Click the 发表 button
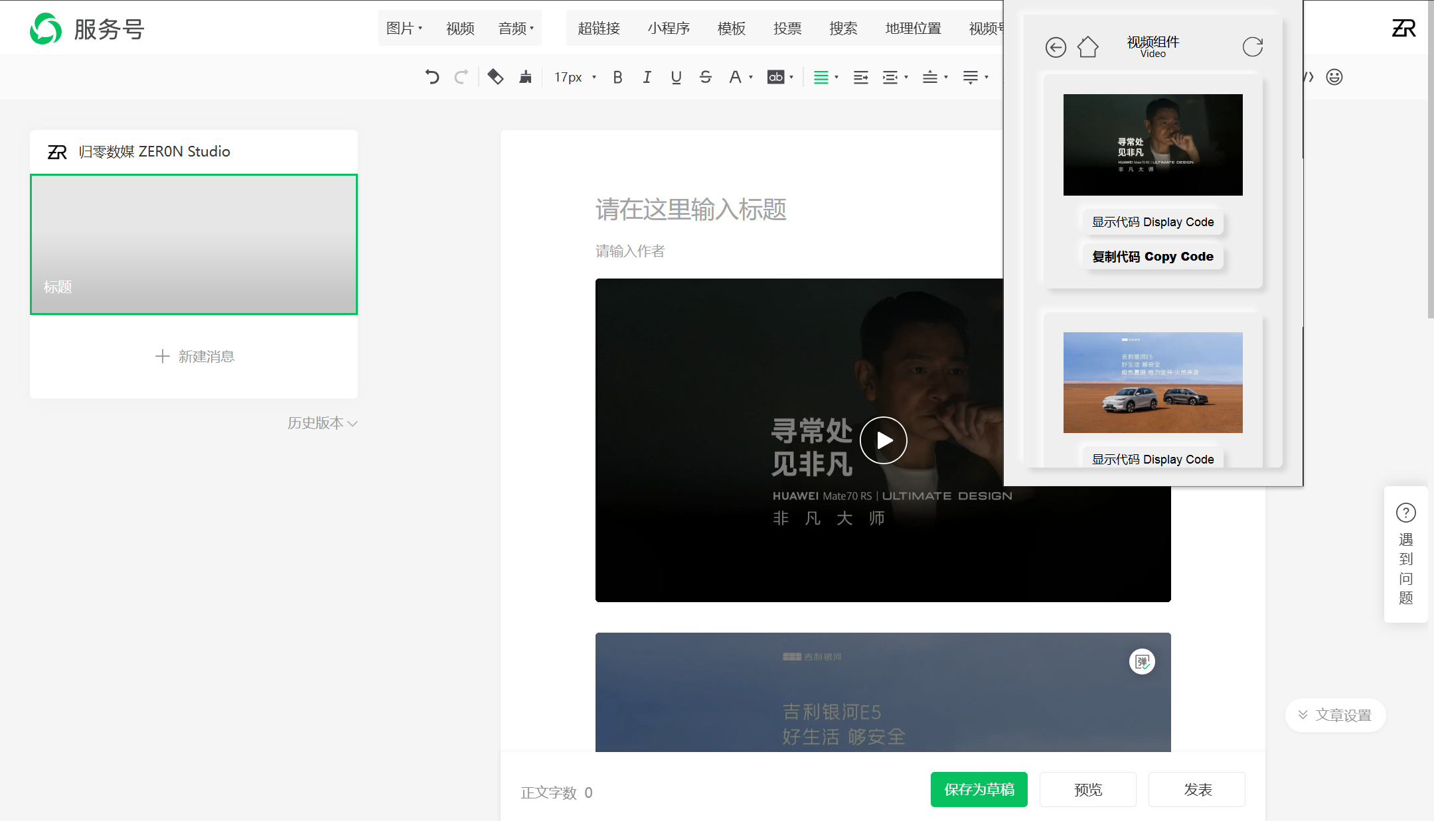The image size is (1434, 821). (x=1197, y=789)
